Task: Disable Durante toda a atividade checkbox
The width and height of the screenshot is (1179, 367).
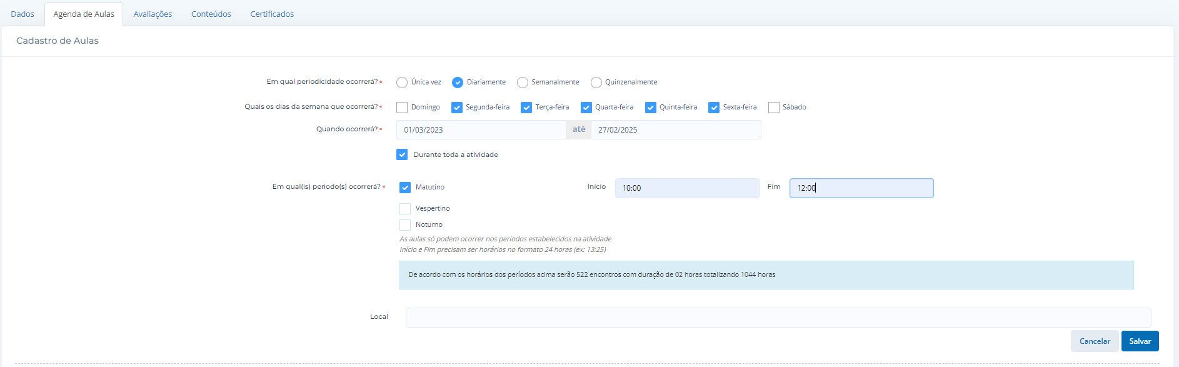Action: coord(402,154)
